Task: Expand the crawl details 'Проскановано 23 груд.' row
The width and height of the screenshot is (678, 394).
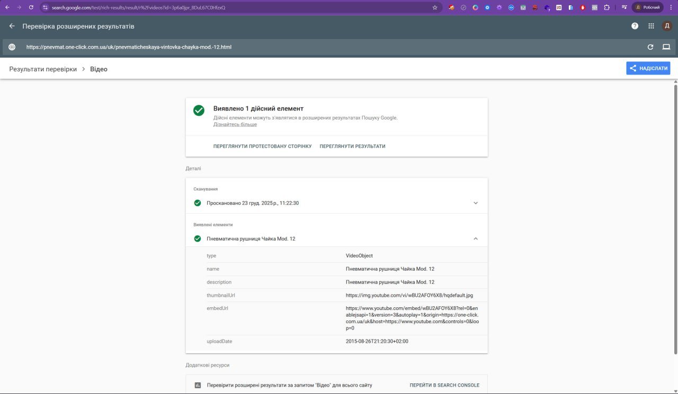Action: [x=475, y=203]
